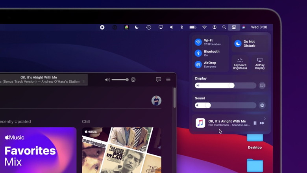The image size is (307, 173).
Task: Toggle Wi-Fi in Control Center
Action: pyautogui.click(x=198, y=42)
